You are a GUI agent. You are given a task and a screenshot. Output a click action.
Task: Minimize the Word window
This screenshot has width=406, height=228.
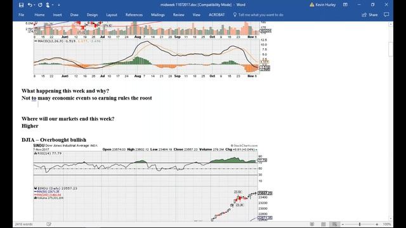pyautogui.click(x=359, y=4)
